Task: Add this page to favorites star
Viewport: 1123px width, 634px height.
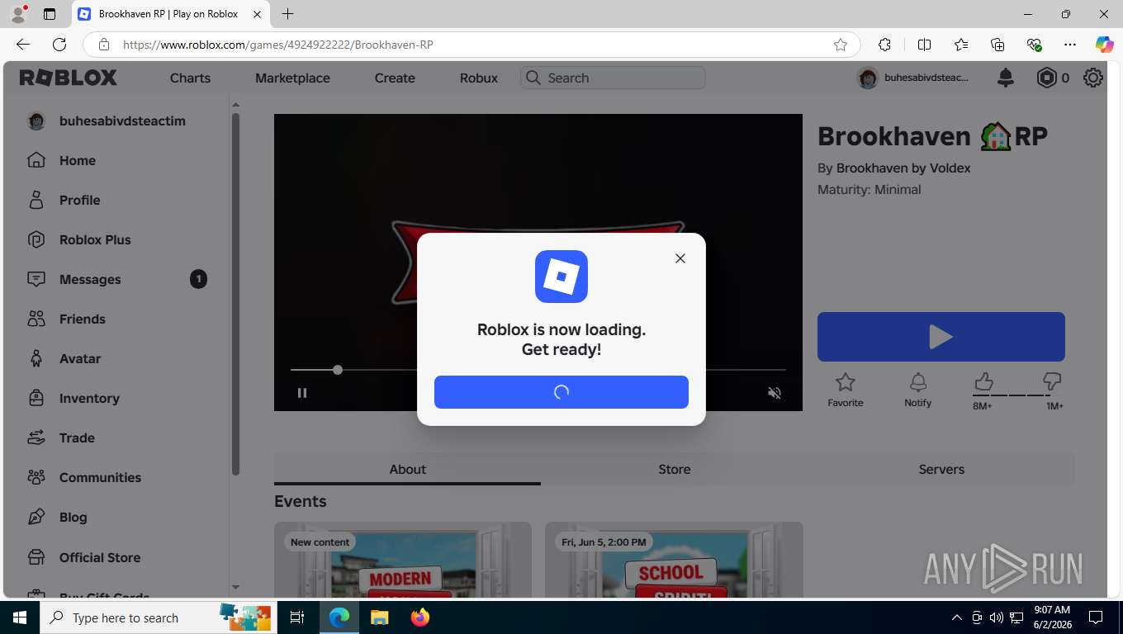Action: 841,45
